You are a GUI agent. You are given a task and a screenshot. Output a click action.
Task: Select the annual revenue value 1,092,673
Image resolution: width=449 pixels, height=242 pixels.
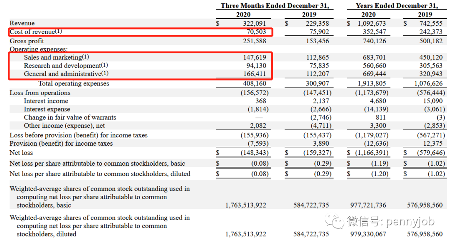[x=372, y=24]
